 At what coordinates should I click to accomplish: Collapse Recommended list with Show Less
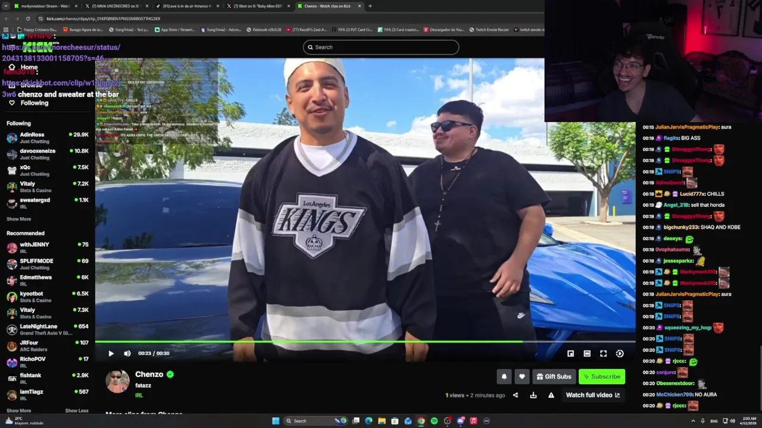click(77, 411)
